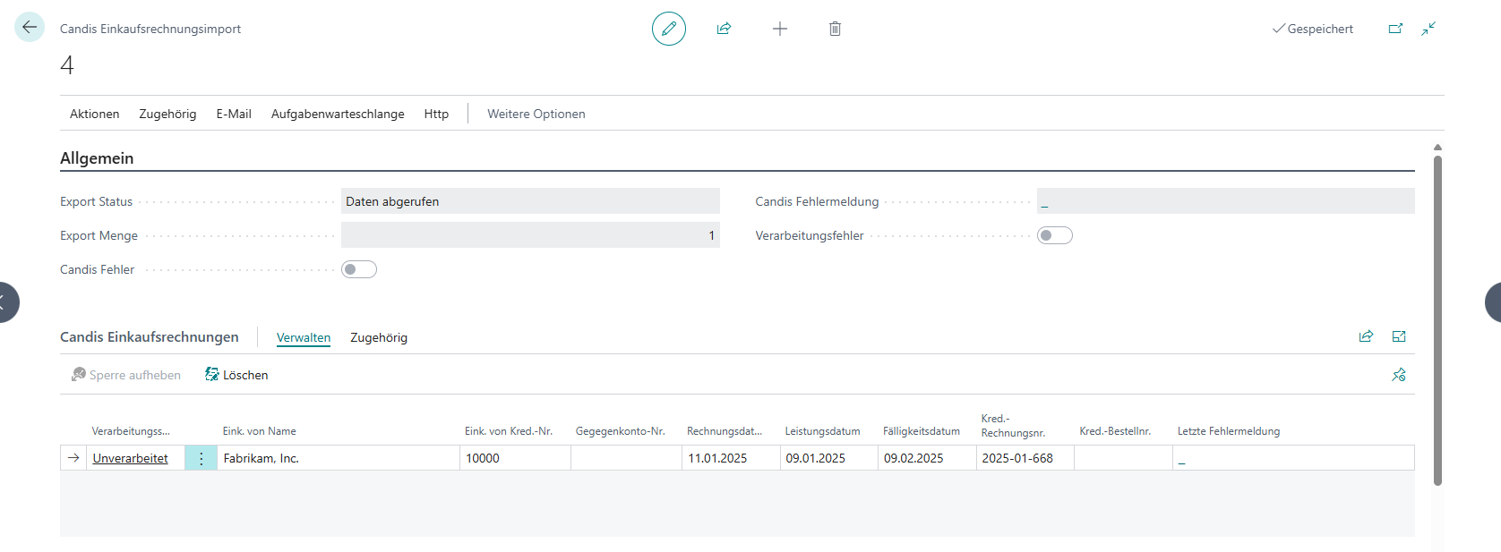Expand Weitere Optionen
Image resolution: width=1501 pixels, height=552 pixels.
(536, 114)
